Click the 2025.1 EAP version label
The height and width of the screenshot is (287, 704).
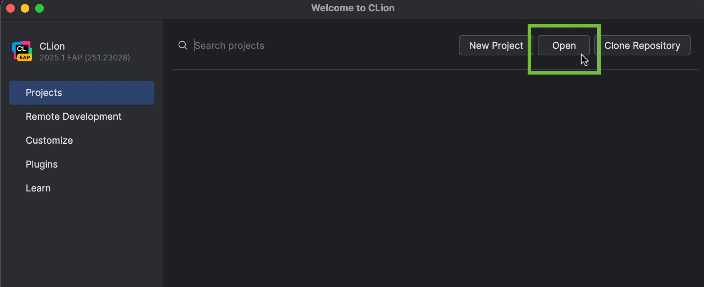85,58
